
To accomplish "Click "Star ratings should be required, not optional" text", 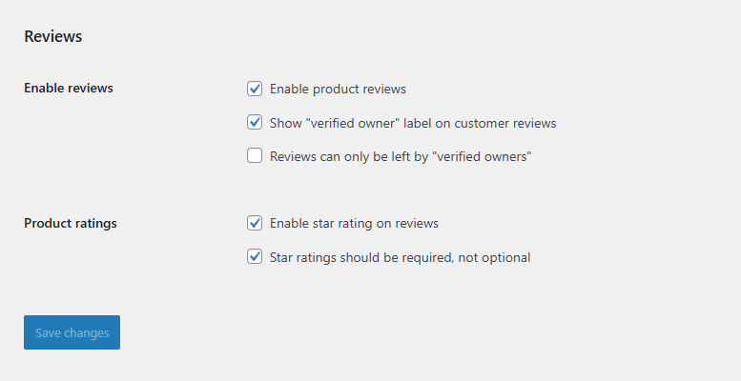I will point(400,257).
